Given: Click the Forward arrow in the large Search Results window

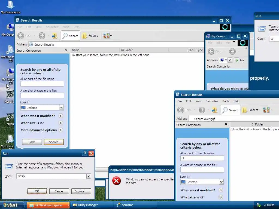Looking at the screenshot, I should (x=42, y=36).
